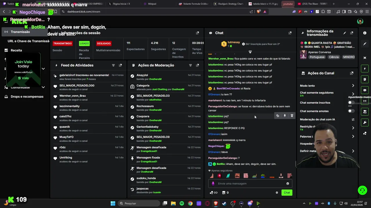Expand the Definir meta row options
The width and height of the screenshot is (371, 208).
pyautogui.click(x=353, y=151)
